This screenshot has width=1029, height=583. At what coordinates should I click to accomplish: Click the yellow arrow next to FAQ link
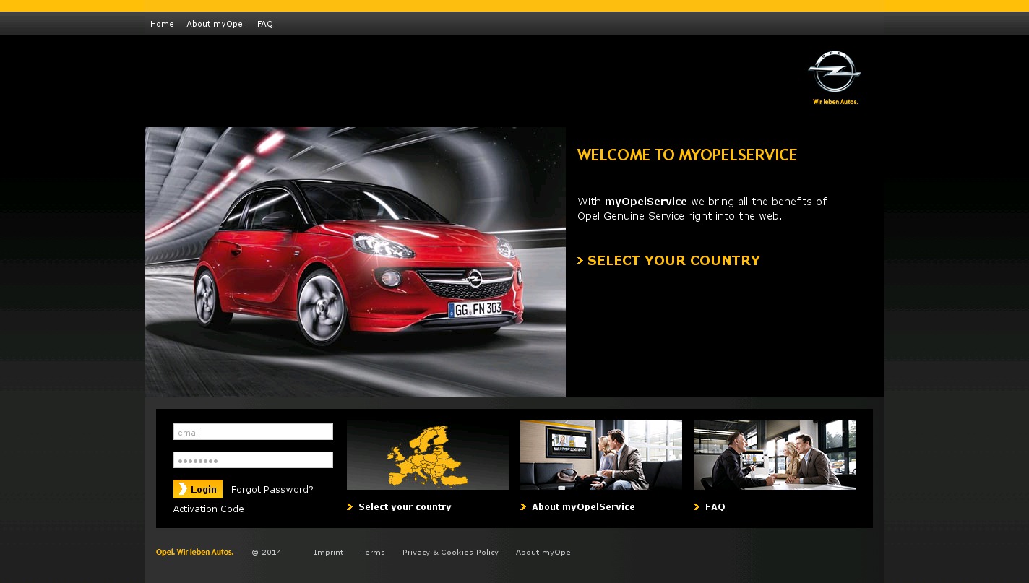[x=697, y=507]
